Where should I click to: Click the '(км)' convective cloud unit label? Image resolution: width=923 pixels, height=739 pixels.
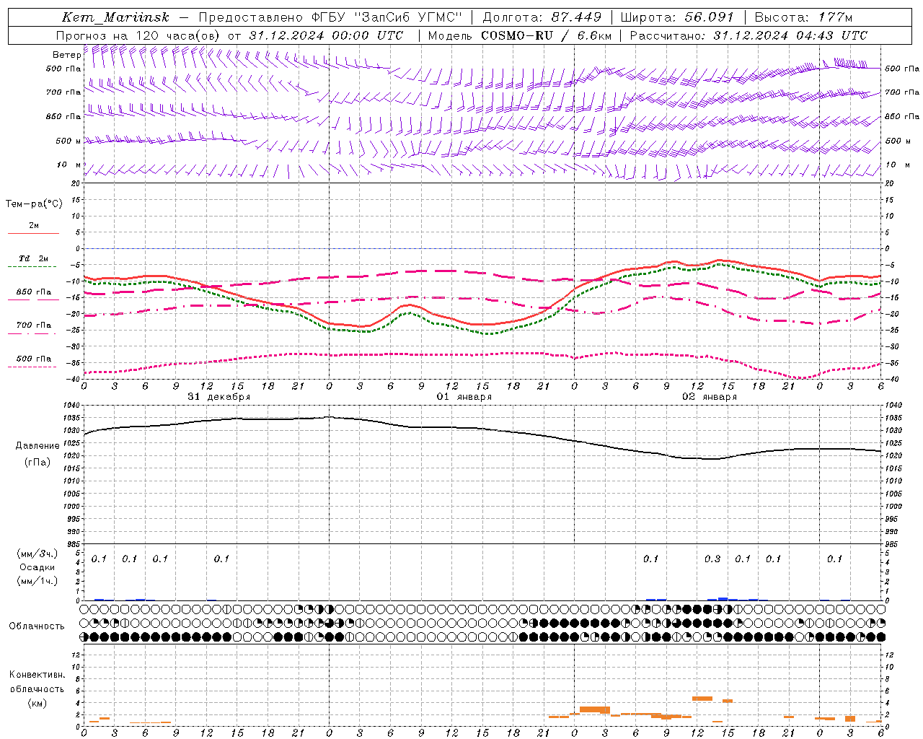(x=37, y=703)
